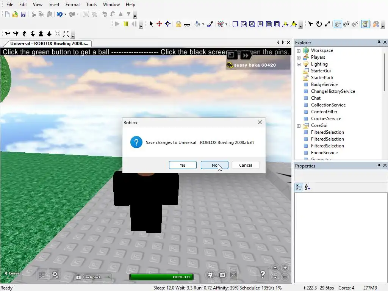
Task: Click the Copy icon in the toolbar
Action: pos(41,14)
